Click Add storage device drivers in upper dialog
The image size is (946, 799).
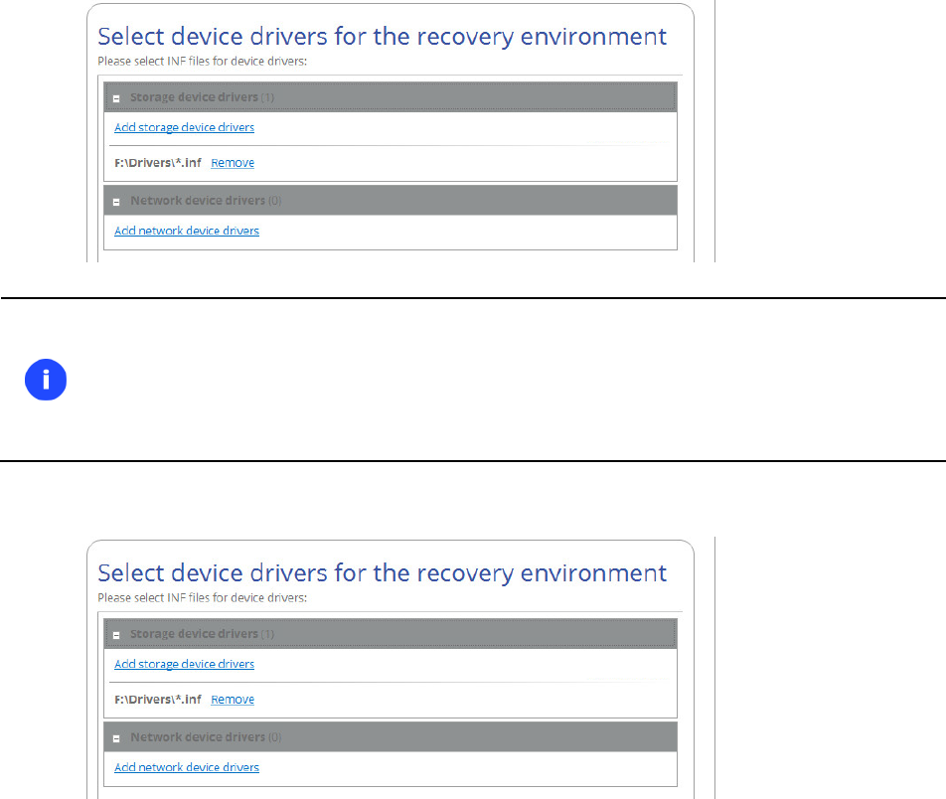click(x=184, y=127)
